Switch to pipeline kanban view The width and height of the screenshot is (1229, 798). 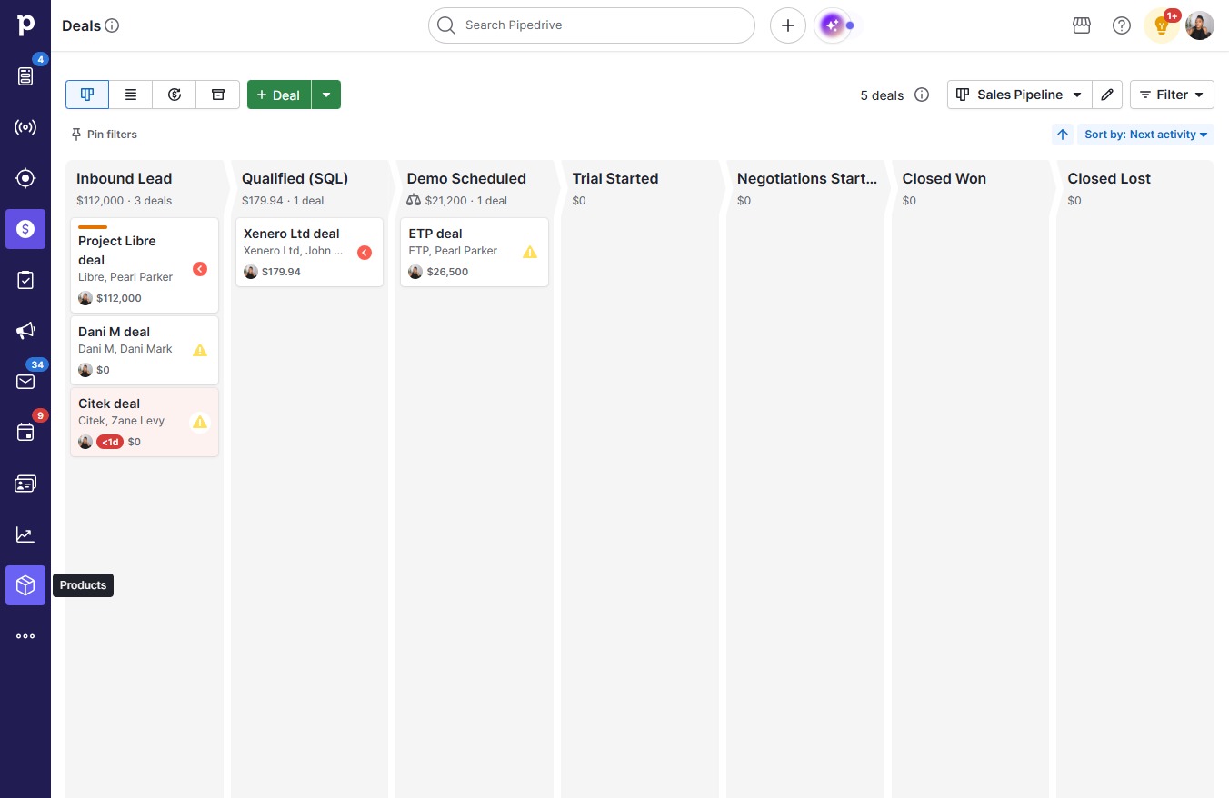click(87, 95)
